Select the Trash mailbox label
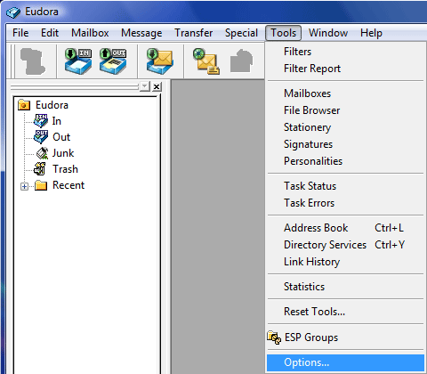 click(x=65, y=169)
